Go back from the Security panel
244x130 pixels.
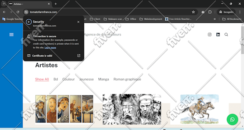pyautogui.click(x=29, y=22)
